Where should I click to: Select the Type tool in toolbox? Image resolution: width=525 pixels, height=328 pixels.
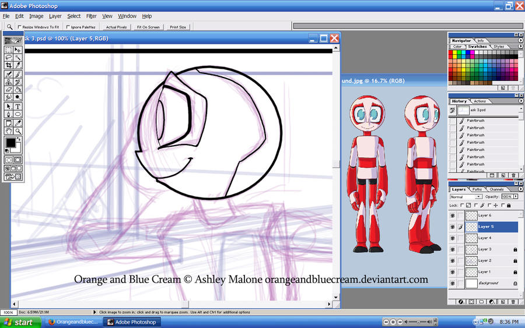17,107
